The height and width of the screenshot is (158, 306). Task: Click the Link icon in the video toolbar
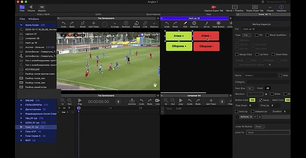[x=145, y=25]
